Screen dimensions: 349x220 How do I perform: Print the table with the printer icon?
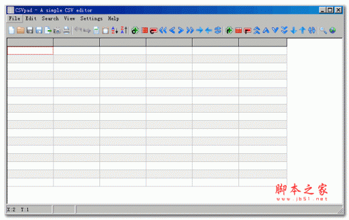[66, 30]
